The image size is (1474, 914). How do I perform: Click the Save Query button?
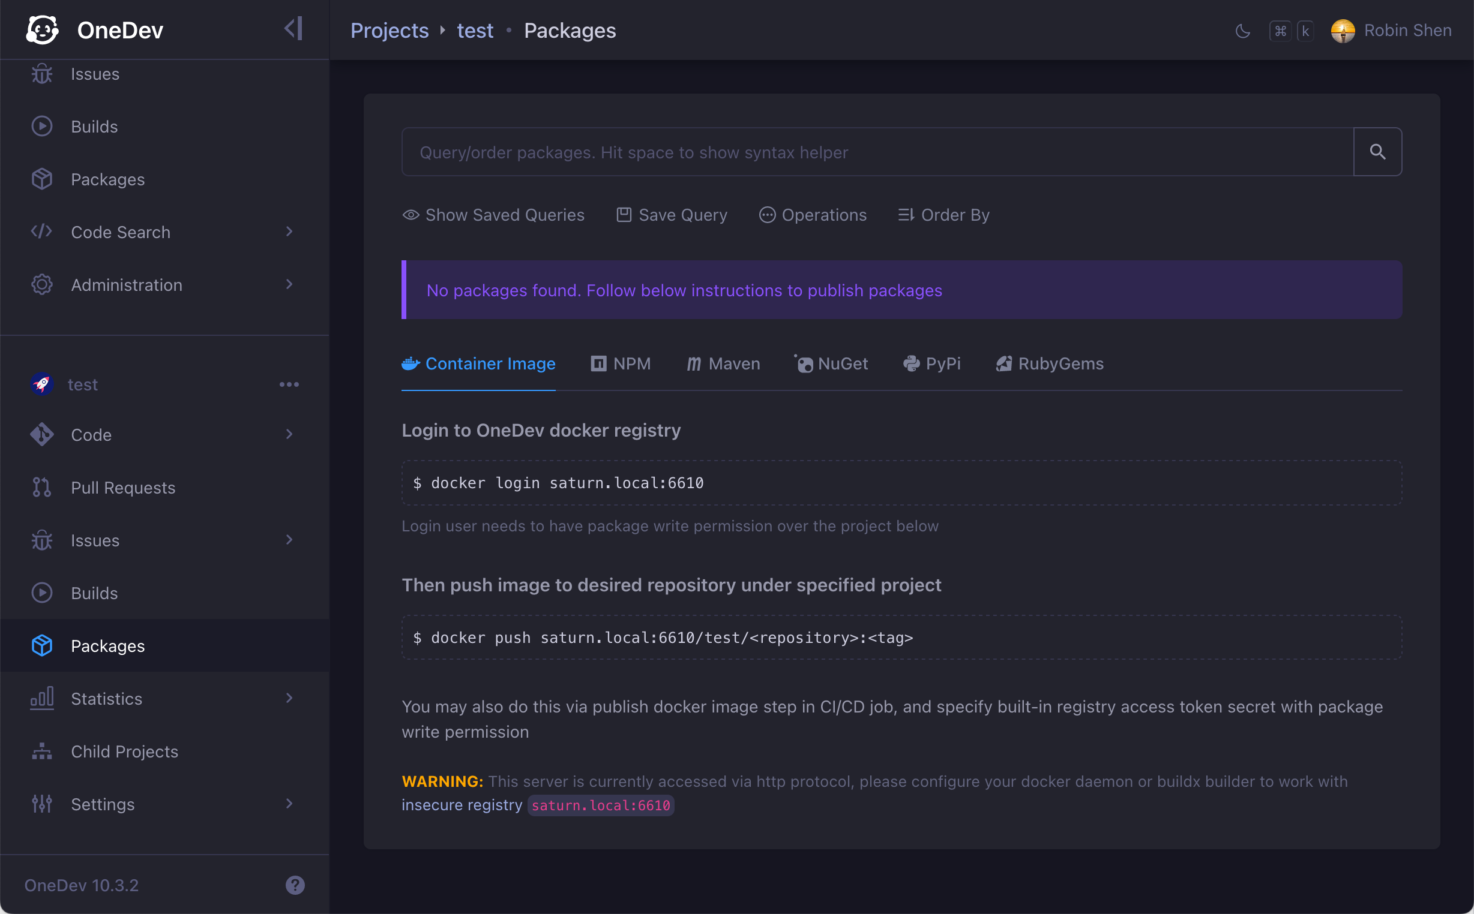[671, 214]
